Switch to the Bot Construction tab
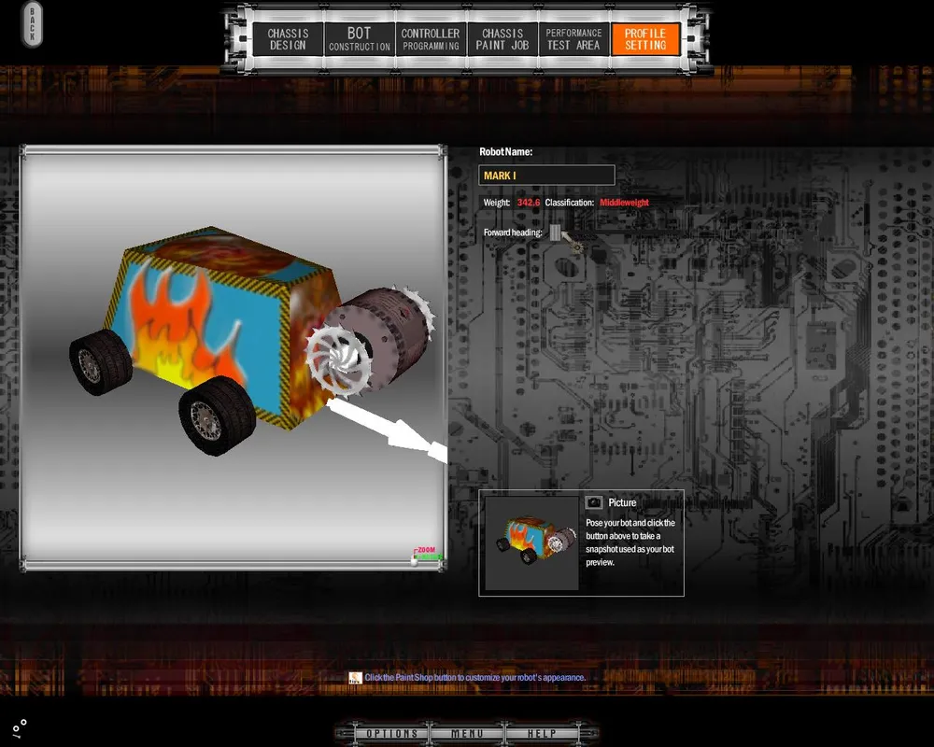The width and height of the screenshot is (934, 747). click(360, 39)
